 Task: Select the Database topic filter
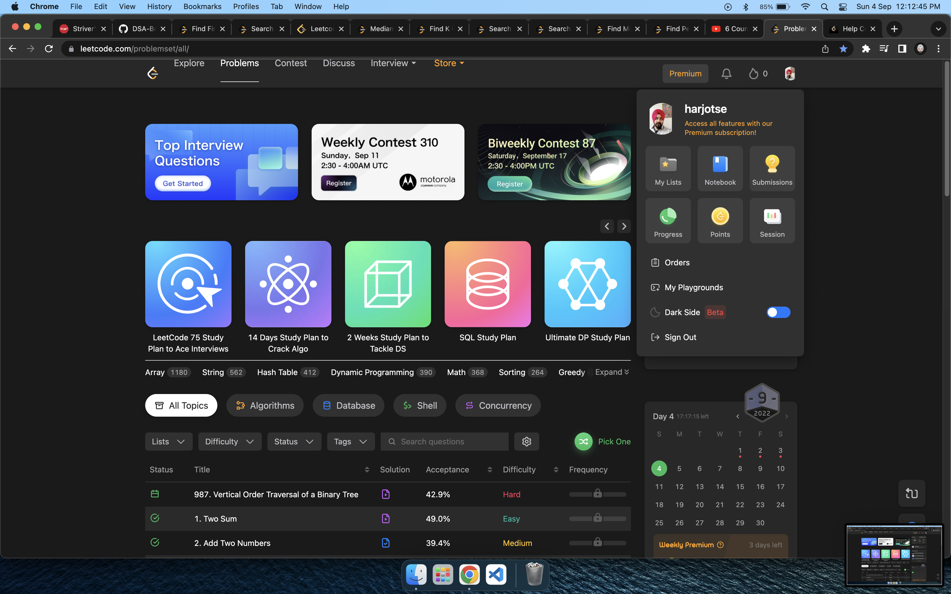348,405
